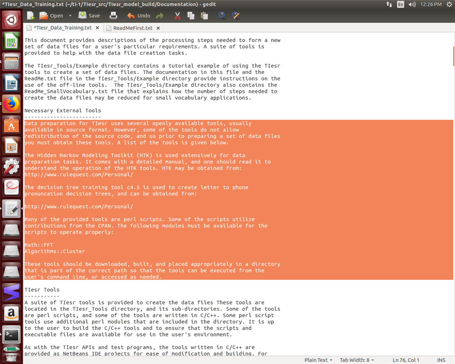Click Ln 76, Col 1 status entry
This screenshot has width=455, height=364.
point(406,360)
